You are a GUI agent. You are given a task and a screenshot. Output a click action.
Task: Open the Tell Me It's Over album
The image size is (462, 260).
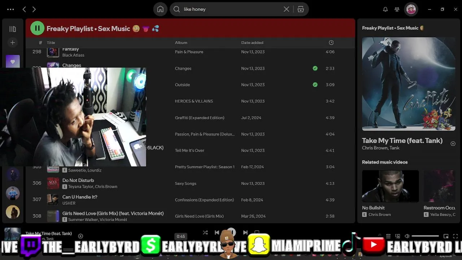coord(189,151)
